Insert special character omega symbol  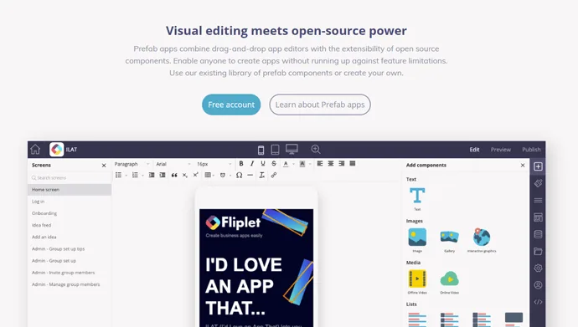tap(240, 175)
